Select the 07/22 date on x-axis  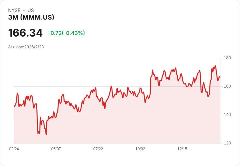point(98,149)
